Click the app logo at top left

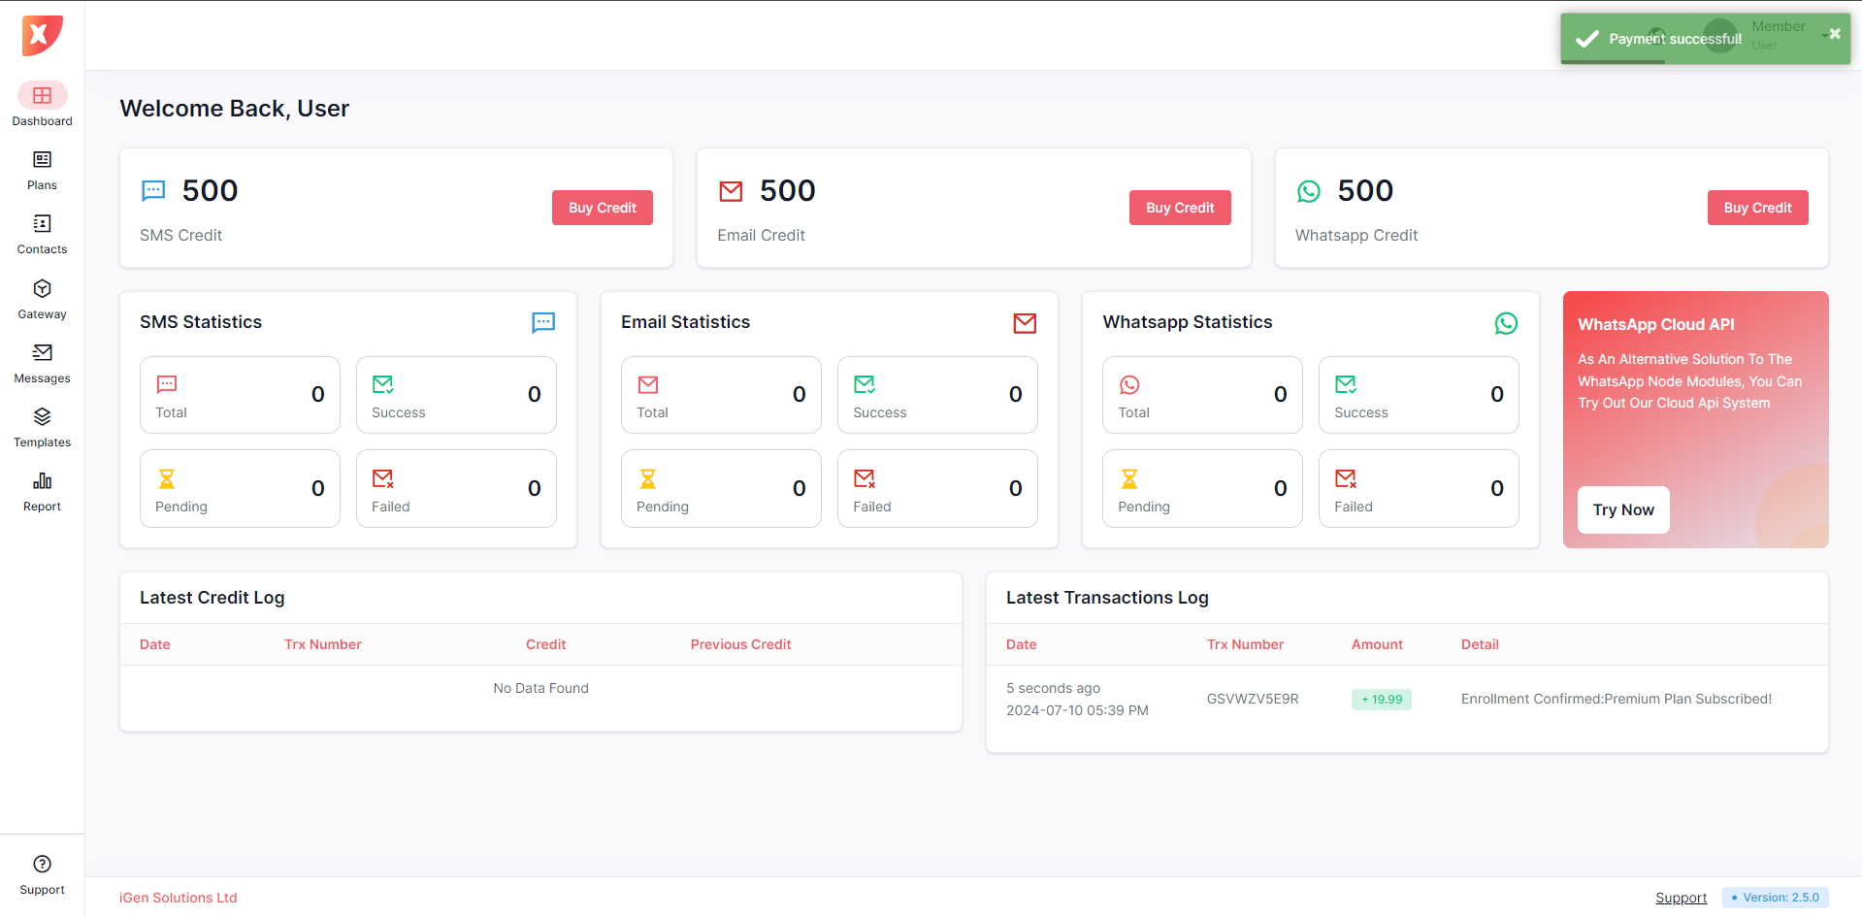click(42, 35)
